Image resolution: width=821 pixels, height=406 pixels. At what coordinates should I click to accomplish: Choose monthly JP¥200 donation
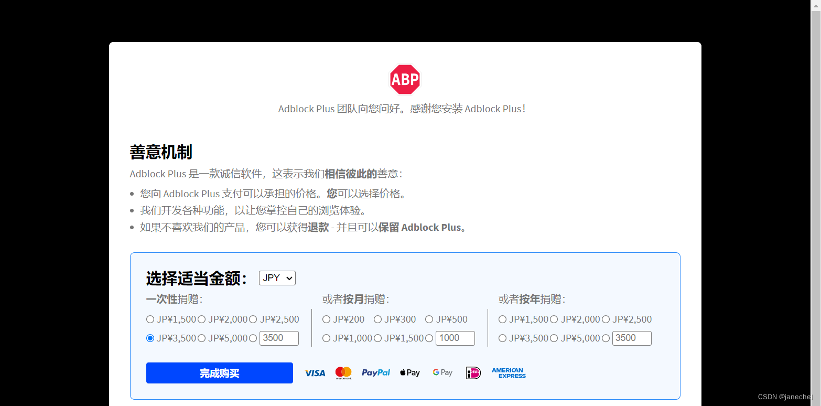[x=327, y=319]
